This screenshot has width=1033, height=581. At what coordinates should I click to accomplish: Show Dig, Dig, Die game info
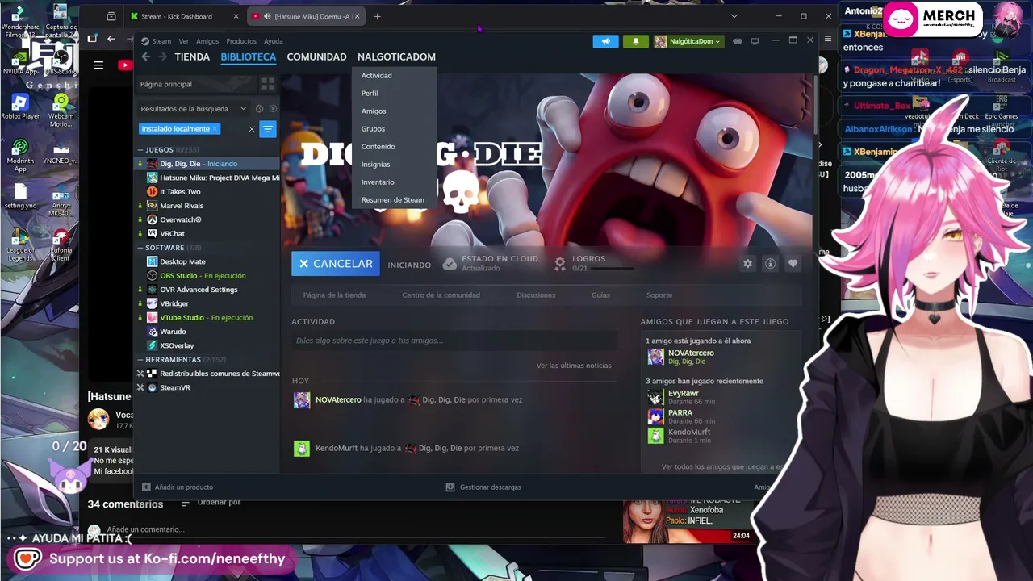click(x=770, y=264)
